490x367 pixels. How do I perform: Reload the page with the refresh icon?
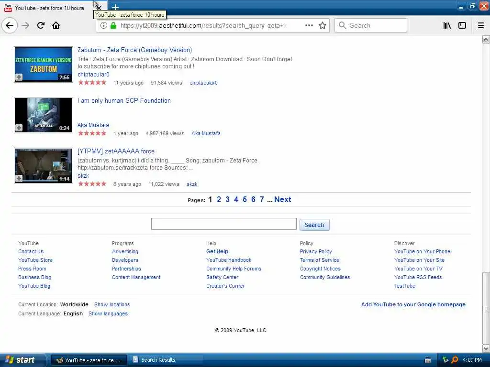[41, 25]
